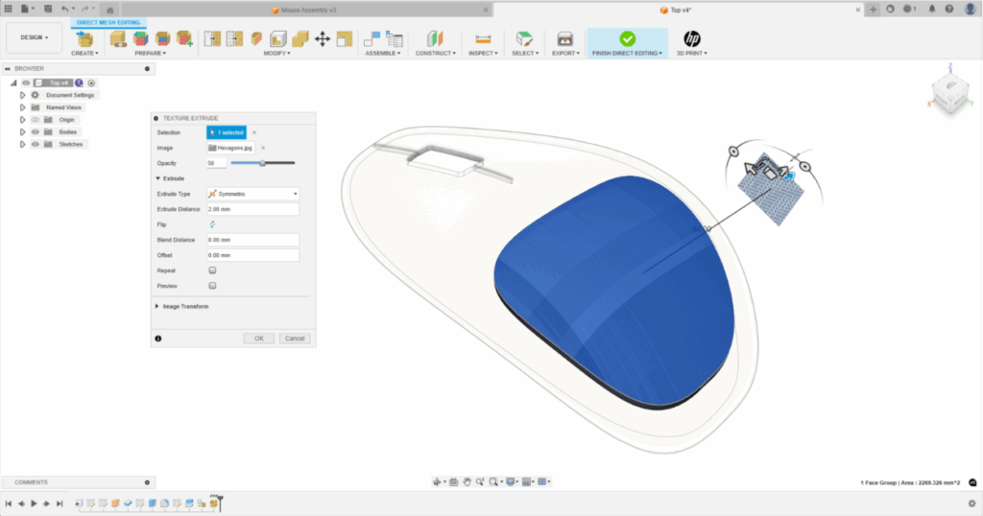Click the Inspect measure icon
983x516 pixels.
(x=483, y=38)
